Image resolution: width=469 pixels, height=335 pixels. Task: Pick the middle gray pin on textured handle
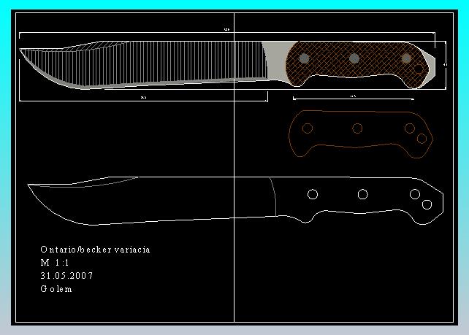[x=354, y=58]
